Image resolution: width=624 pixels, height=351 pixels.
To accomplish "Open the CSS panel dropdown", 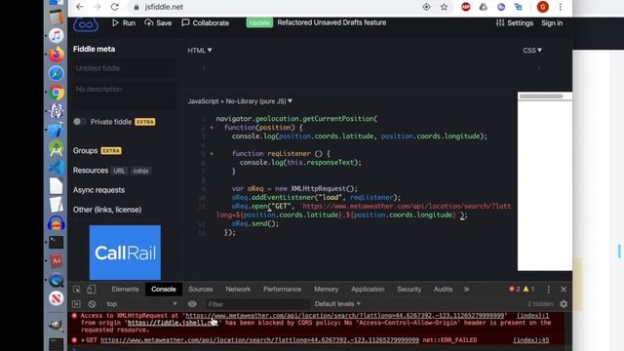I will click(x=532, y=51).
